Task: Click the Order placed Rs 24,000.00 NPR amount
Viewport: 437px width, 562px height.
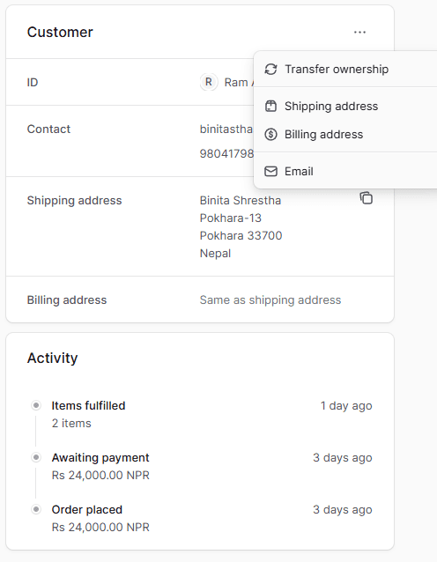Action: [100, 528]
